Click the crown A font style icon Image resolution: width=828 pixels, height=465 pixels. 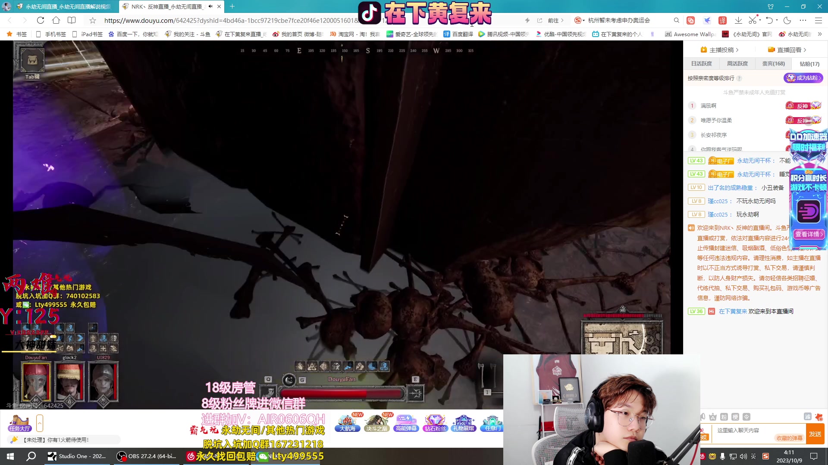pos(713,417)
